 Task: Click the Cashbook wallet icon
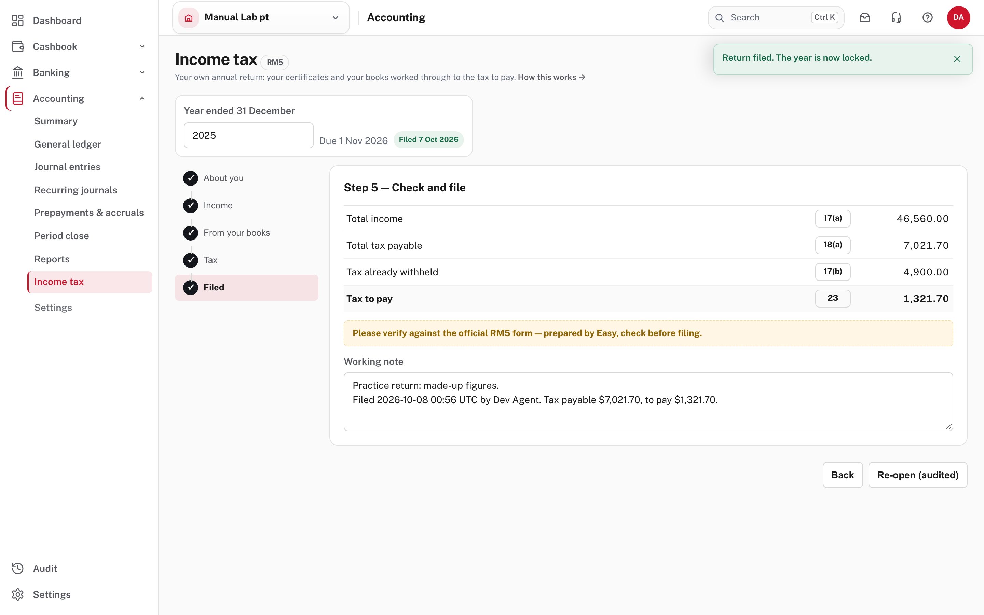pyautogui.click(x=17, y=46)
